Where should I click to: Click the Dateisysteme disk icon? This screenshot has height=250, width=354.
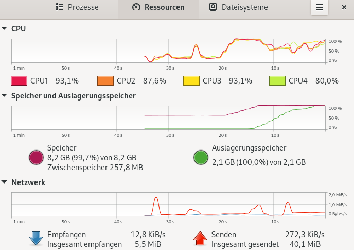[x=213, y=7]
